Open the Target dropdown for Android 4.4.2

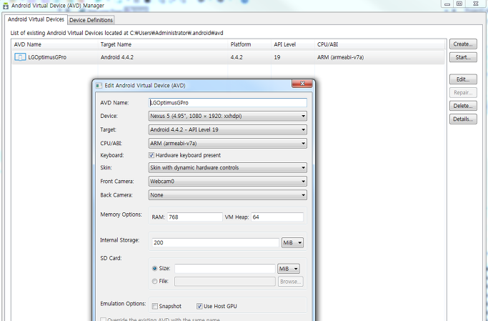227,130
